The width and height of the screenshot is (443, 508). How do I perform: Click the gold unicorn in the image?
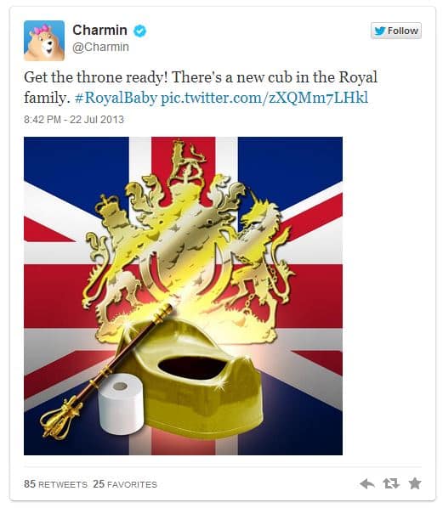[264, 252]
